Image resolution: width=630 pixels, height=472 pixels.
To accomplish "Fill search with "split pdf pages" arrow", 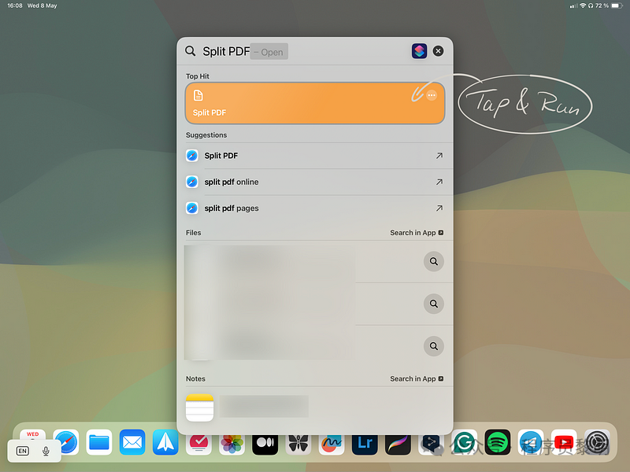I will (x=439, y=208).
